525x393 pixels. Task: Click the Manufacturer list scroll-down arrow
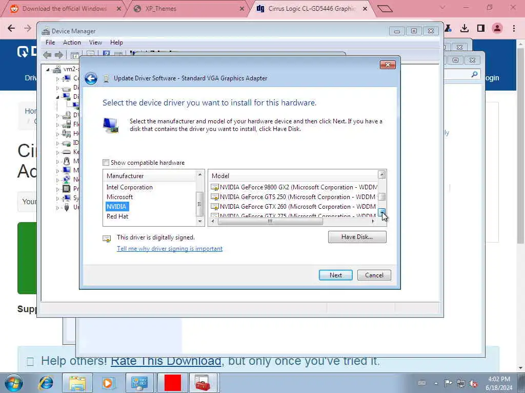tap(200, 221)
